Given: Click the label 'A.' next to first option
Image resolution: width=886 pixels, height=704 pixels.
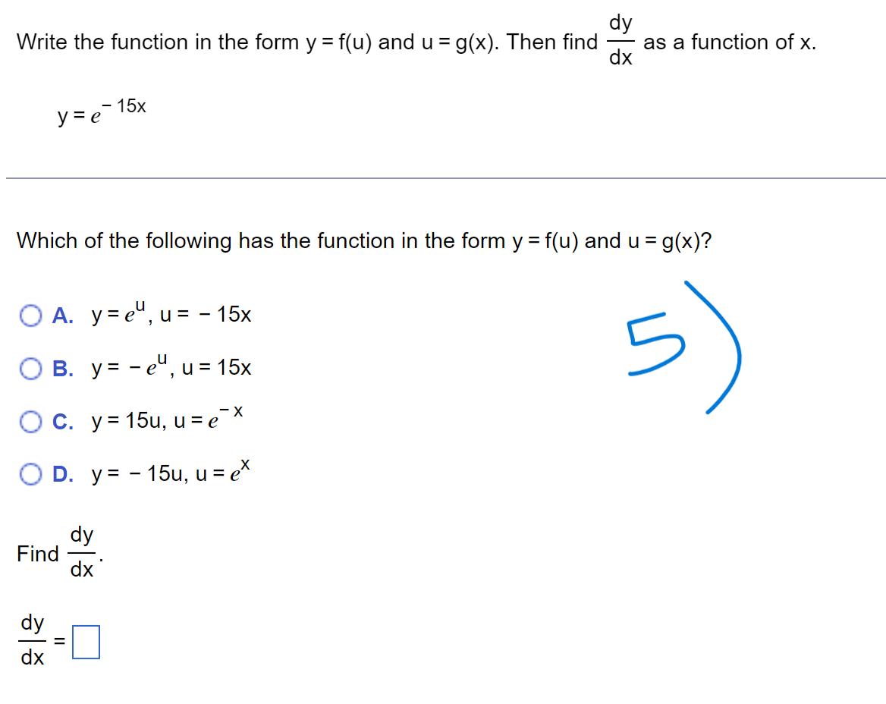Looking at the screenshot, I should [x=61, y=316].
